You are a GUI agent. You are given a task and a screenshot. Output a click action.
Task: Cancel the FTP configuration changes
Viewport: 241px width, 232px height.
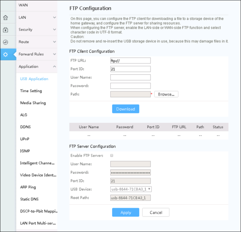coord(156,212)
